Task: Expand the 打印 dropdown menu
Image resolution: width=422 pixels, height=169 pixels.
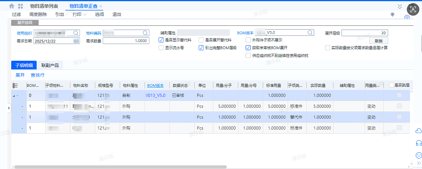Action: (79, 14)
